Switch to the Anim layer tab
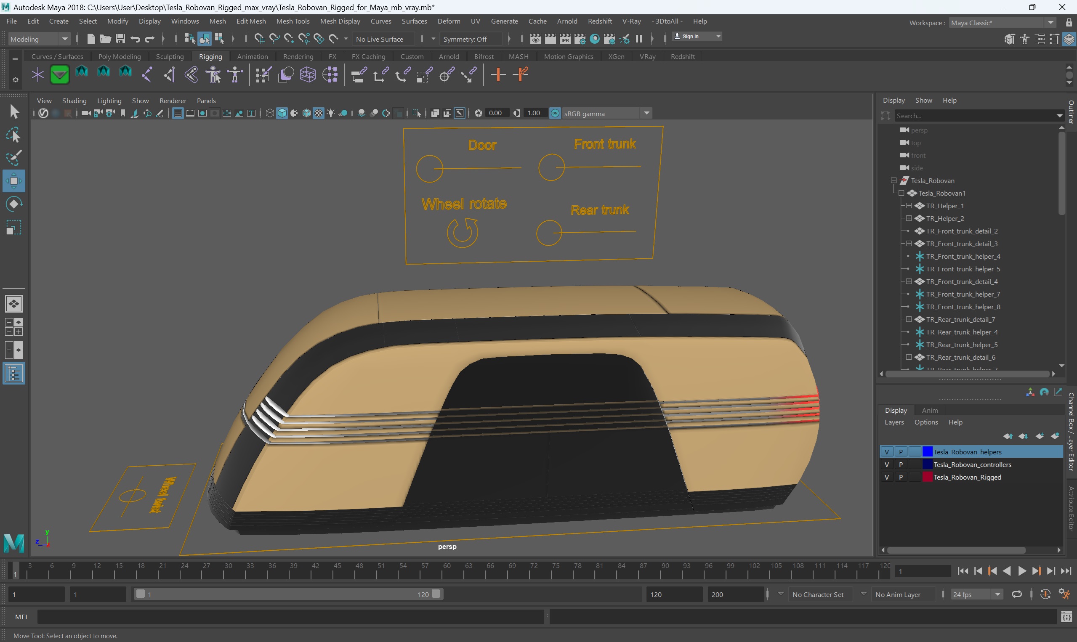 click(929, 410)
